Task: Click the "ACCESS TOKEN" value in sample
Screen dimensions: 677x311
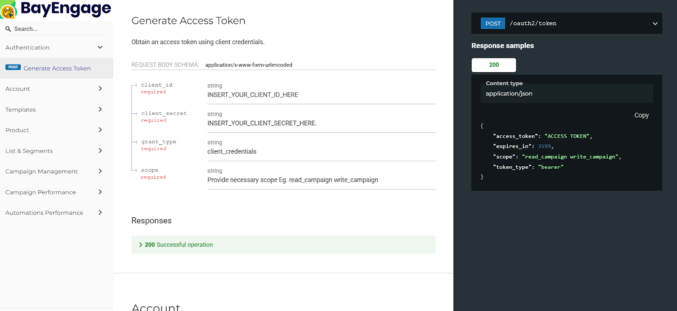Action: pyautogui.click(x=567, y=136)
